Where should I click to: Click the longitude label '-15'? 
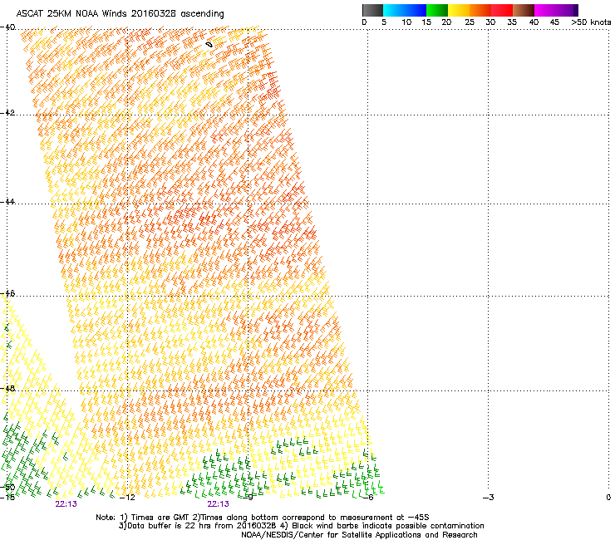click(x=7, y=498)
